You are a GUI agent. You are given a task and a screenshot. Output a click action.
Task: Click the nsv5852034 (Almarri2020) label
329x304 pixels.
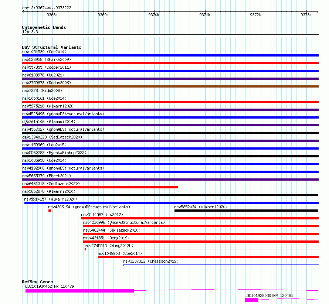201,207
